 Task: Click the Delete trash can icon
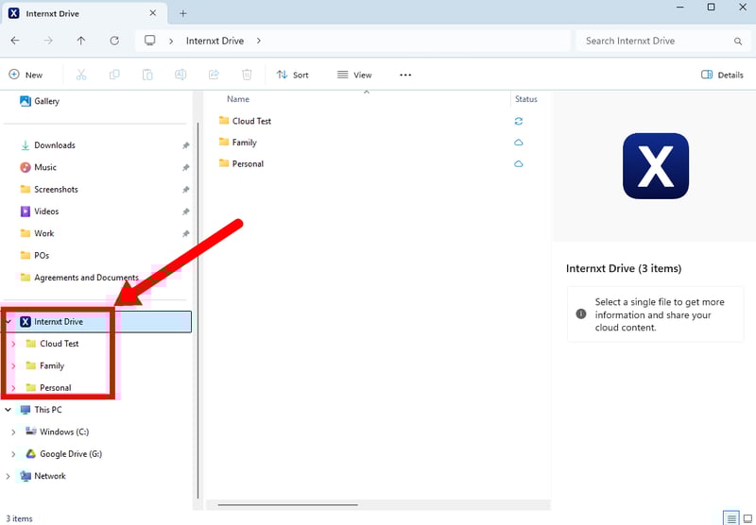coord(247,75)
